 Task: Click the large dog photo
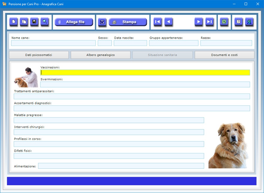tap(228, 145)
